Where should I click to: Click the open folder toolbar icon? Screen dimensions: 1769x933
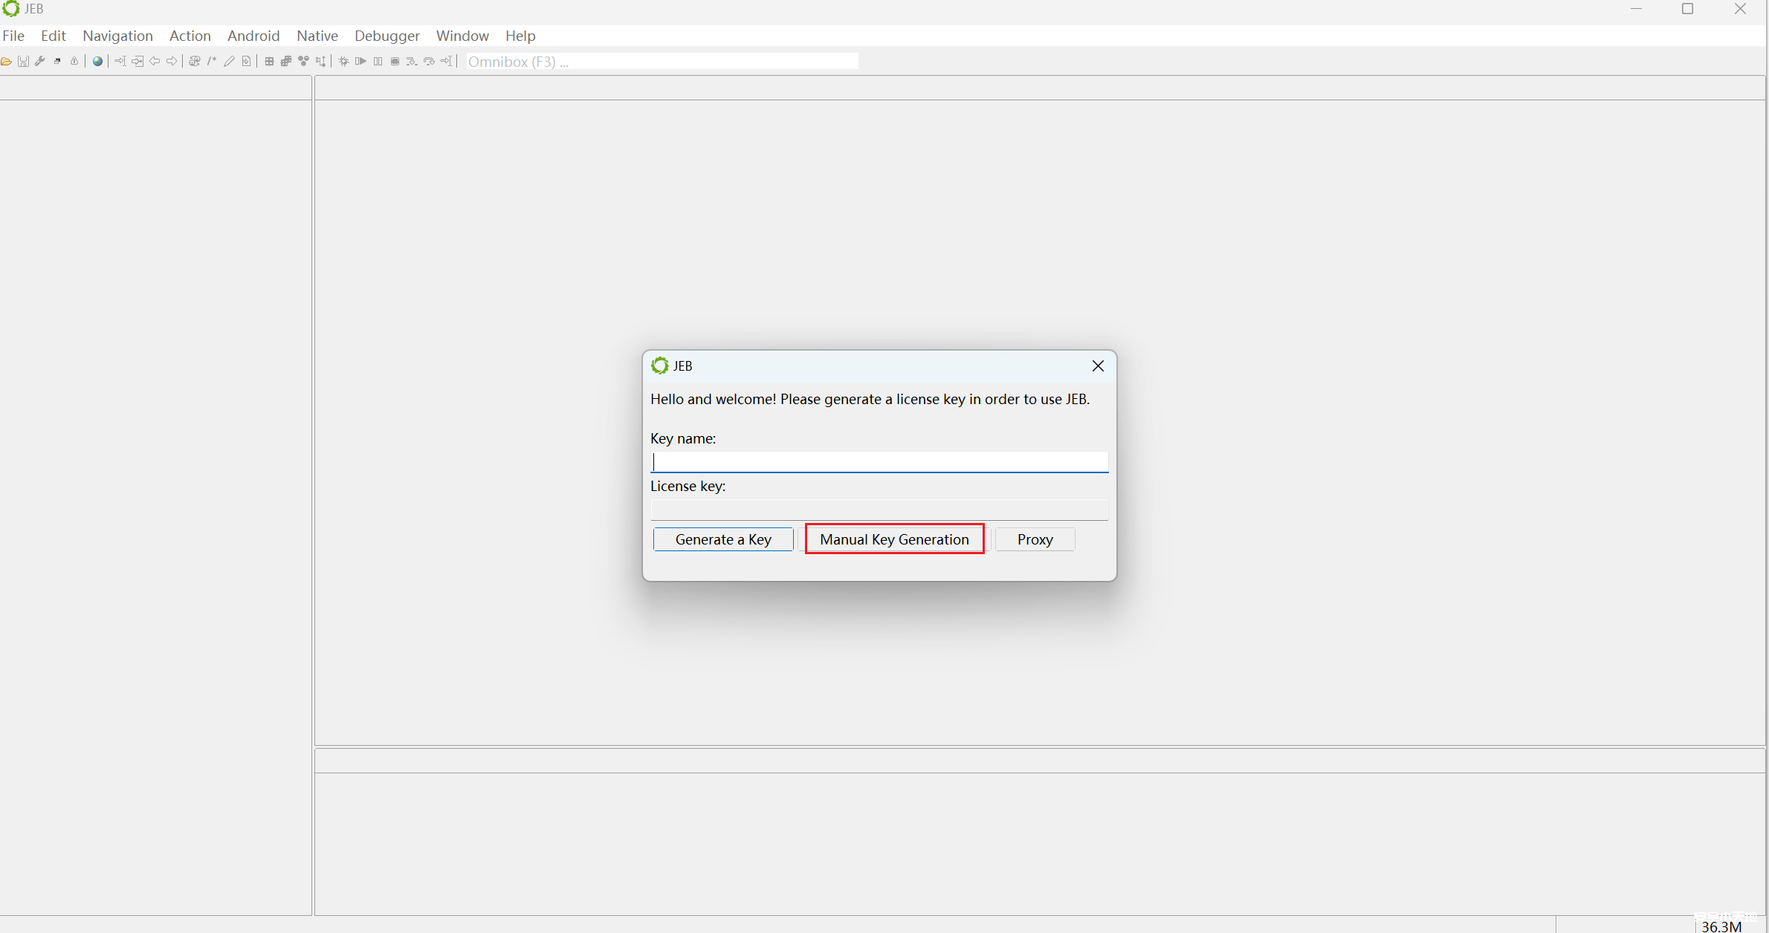point(6,62)
